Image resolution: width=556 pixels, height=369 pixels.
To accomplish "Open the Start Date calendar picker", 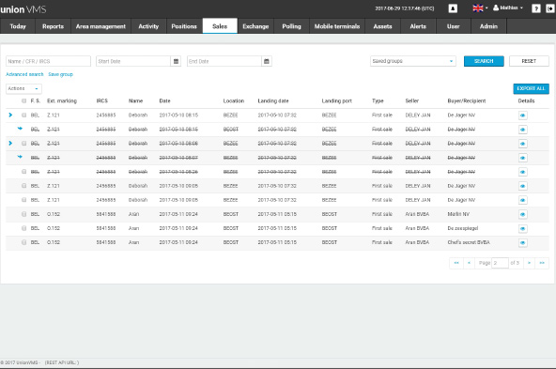I will coord(176,61).
